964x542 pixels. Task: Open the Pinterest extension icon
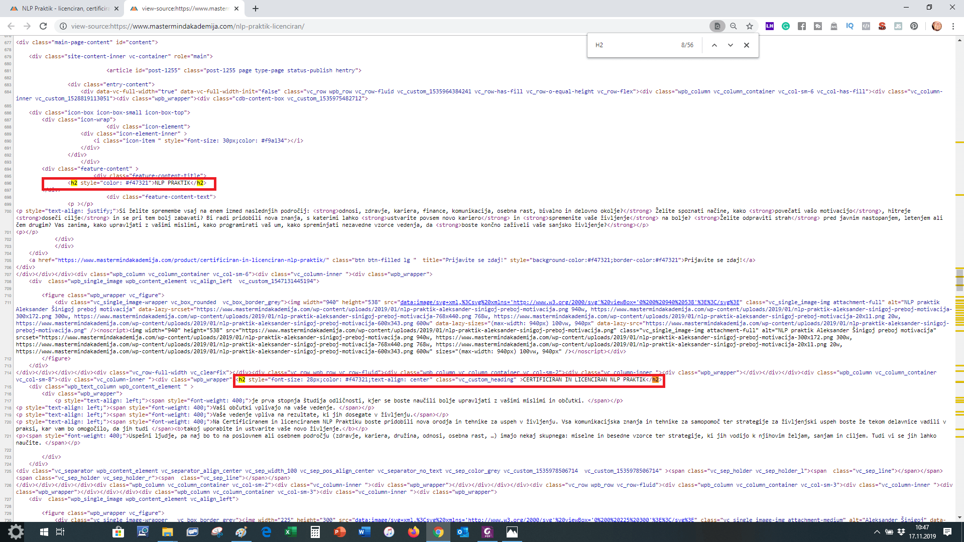coord(914,26)
